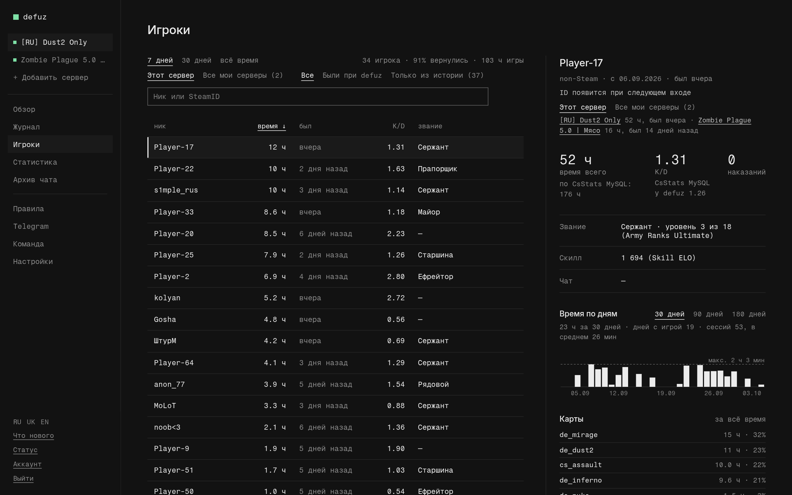
Task: Go to Обзор section
Action: [x=60, y=109]
